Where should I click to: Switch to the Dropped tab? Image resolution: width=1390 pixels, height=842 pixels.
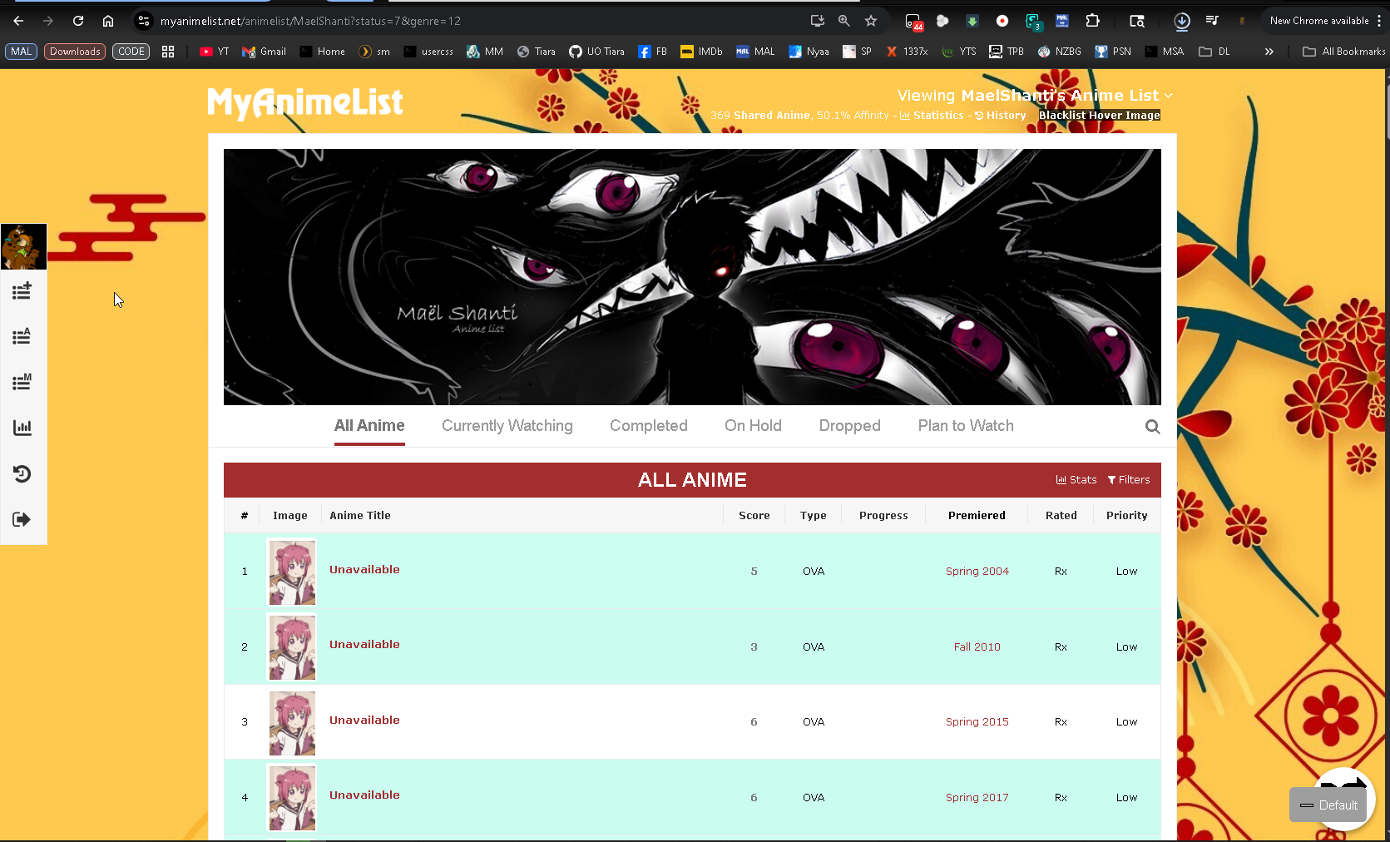tap(849, 426)
